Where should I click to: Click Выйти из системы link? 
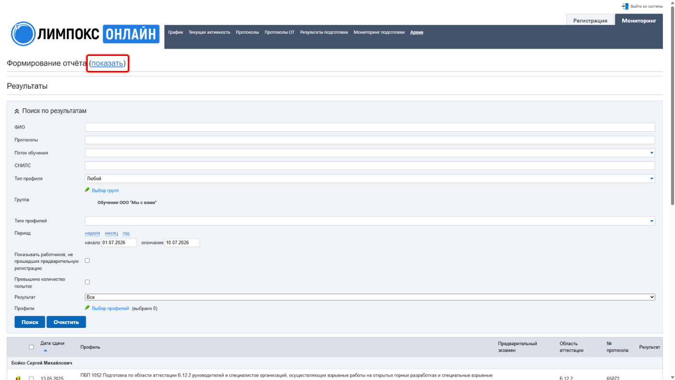647,6
